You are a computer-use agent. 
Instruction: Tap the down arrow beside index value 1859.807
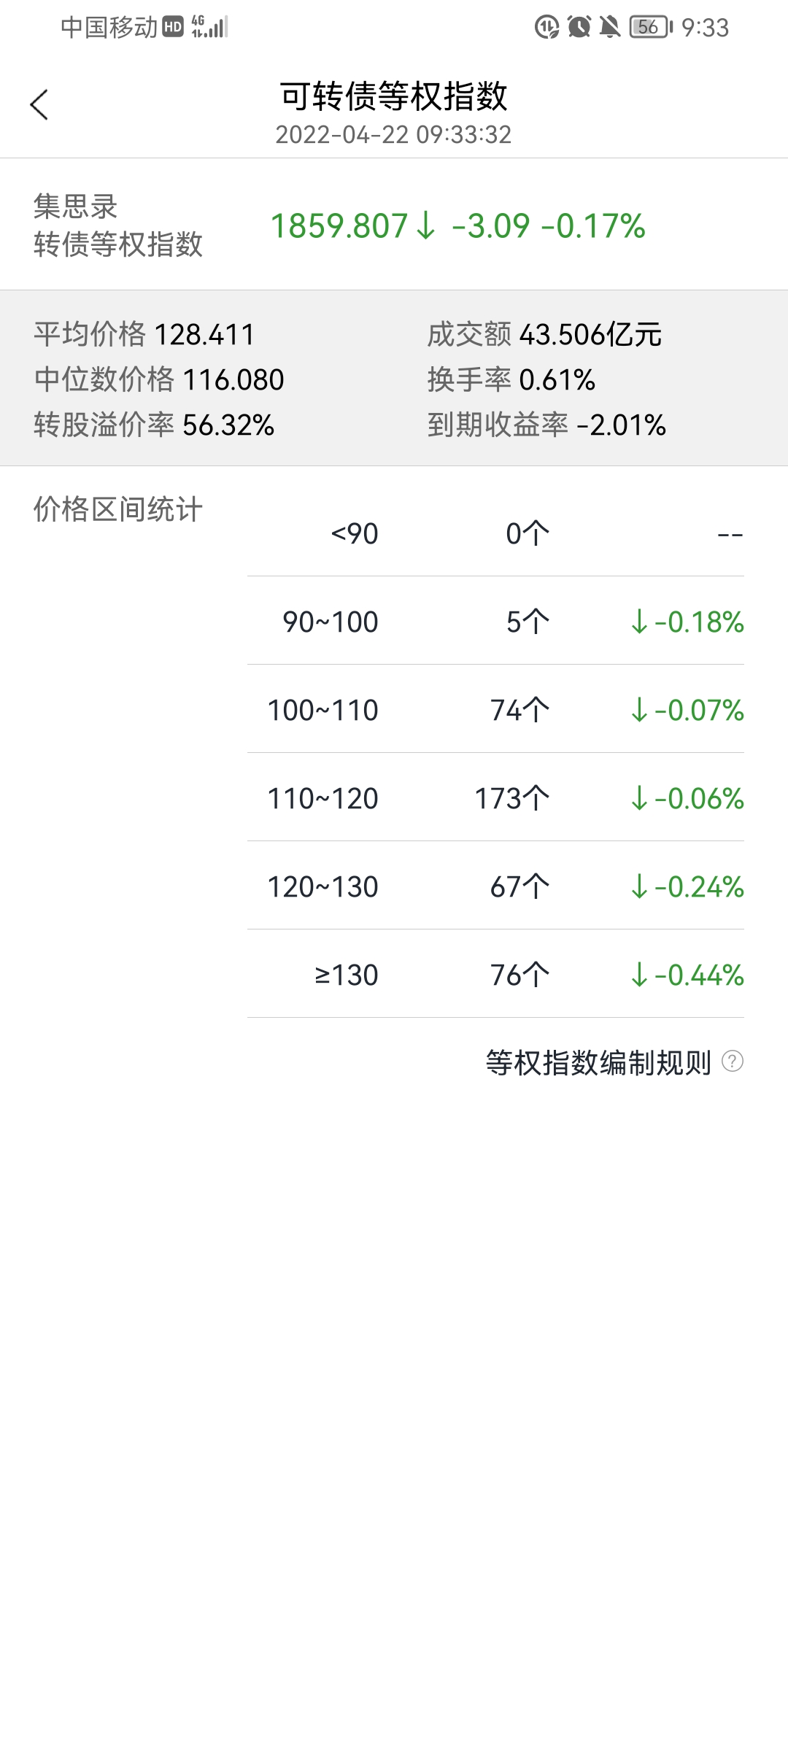[425, 226]
